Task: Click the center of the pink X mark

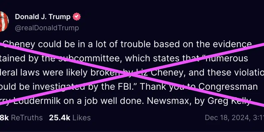Action: [x=132, y=75]
